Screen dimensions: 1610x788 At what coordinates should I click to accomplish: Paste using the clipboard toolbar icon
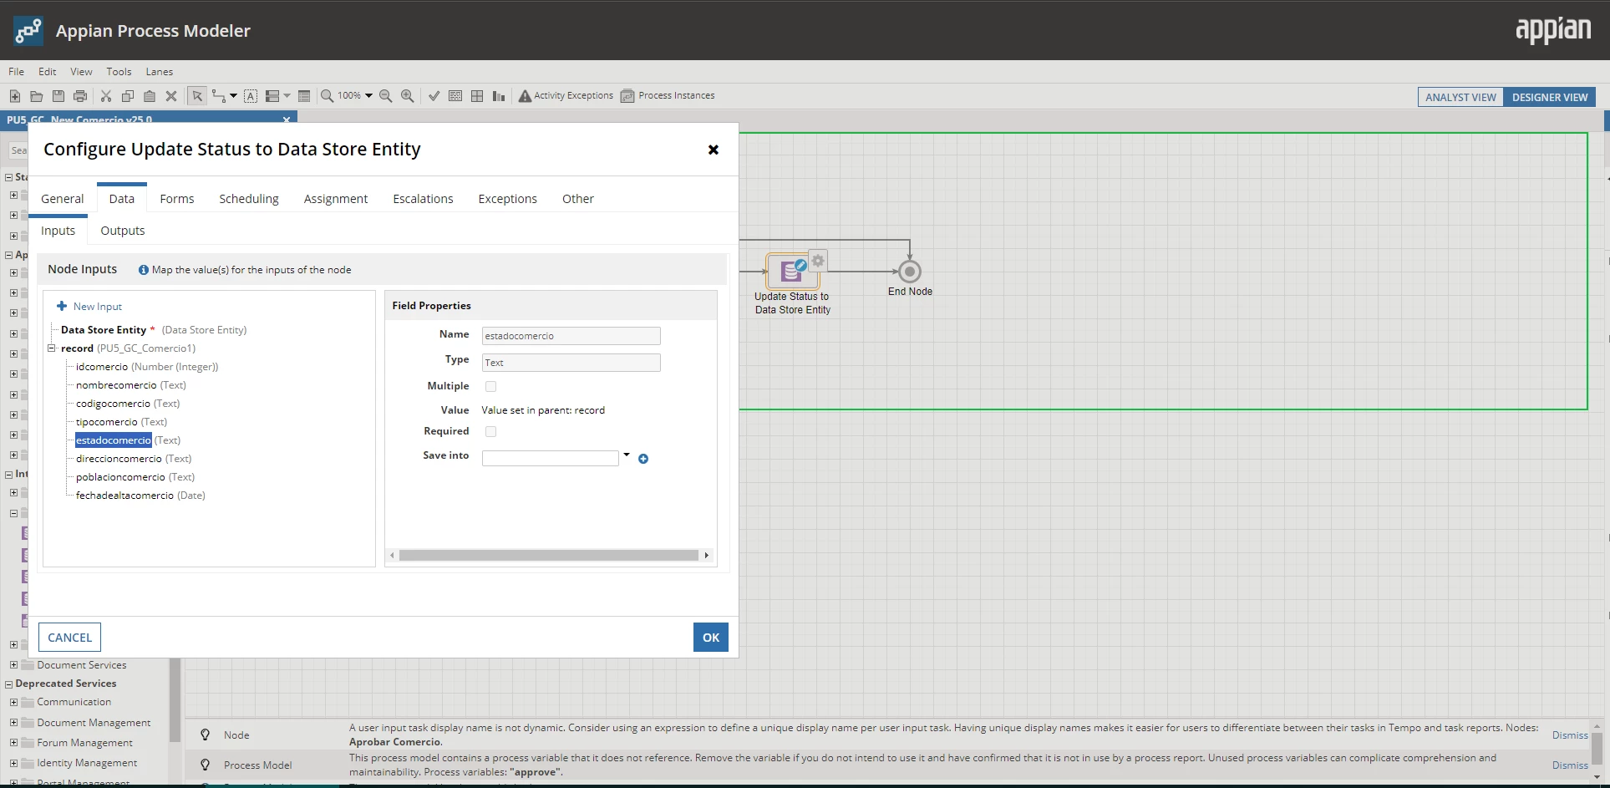coord(150,96)
